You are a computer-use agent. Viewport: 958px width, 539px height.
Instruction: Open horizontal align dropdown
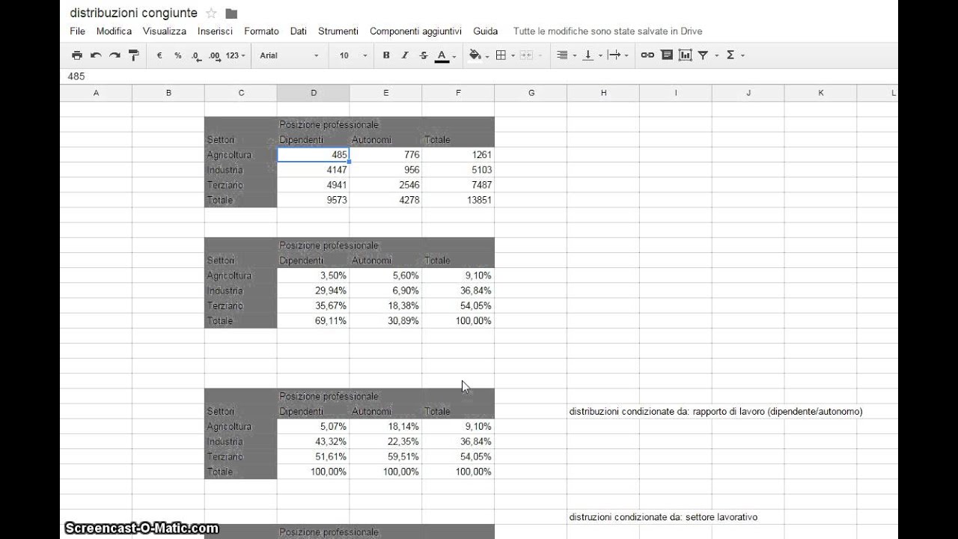pos(567,55)
